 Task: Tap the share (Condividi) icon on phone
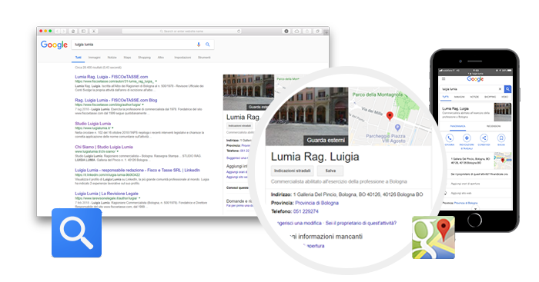(484, 138)
